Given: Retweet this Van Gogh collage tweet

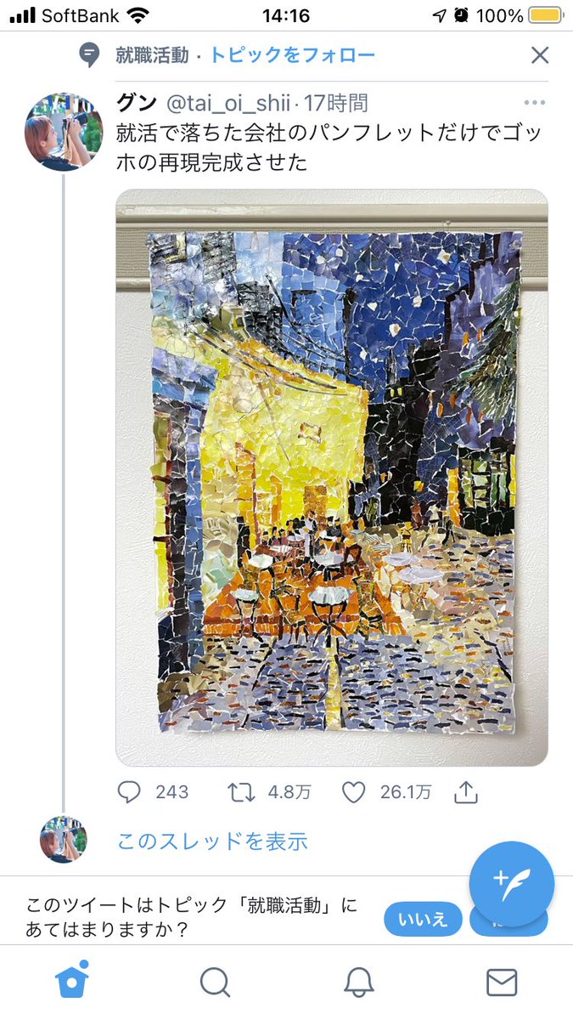Looking at the screenshot, I should coord(241,792).
